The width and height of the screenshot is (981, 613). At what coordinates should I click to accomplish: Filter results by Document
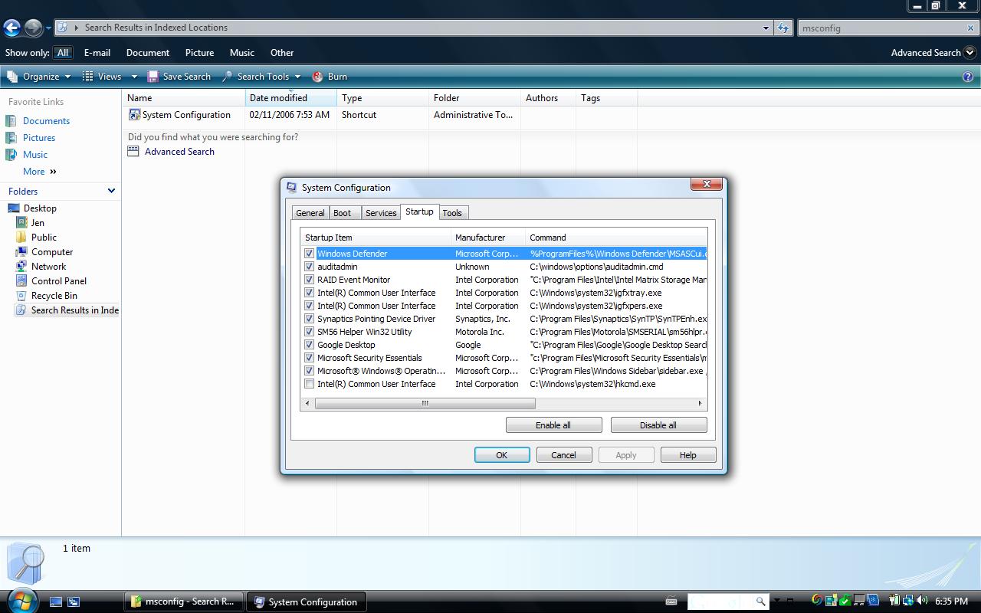tap(148, 53)
